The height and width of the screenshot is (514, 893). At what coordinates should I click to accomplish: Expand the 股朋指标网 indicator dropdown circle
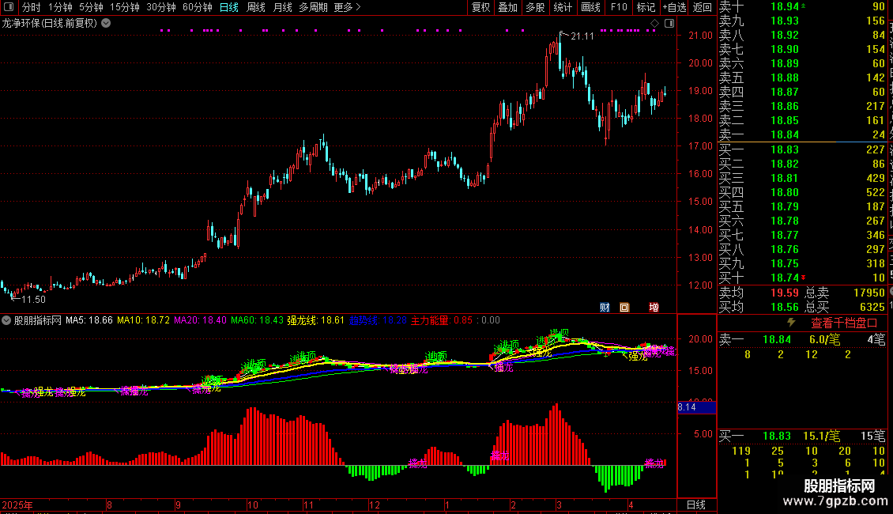click(x=6, y=320)
